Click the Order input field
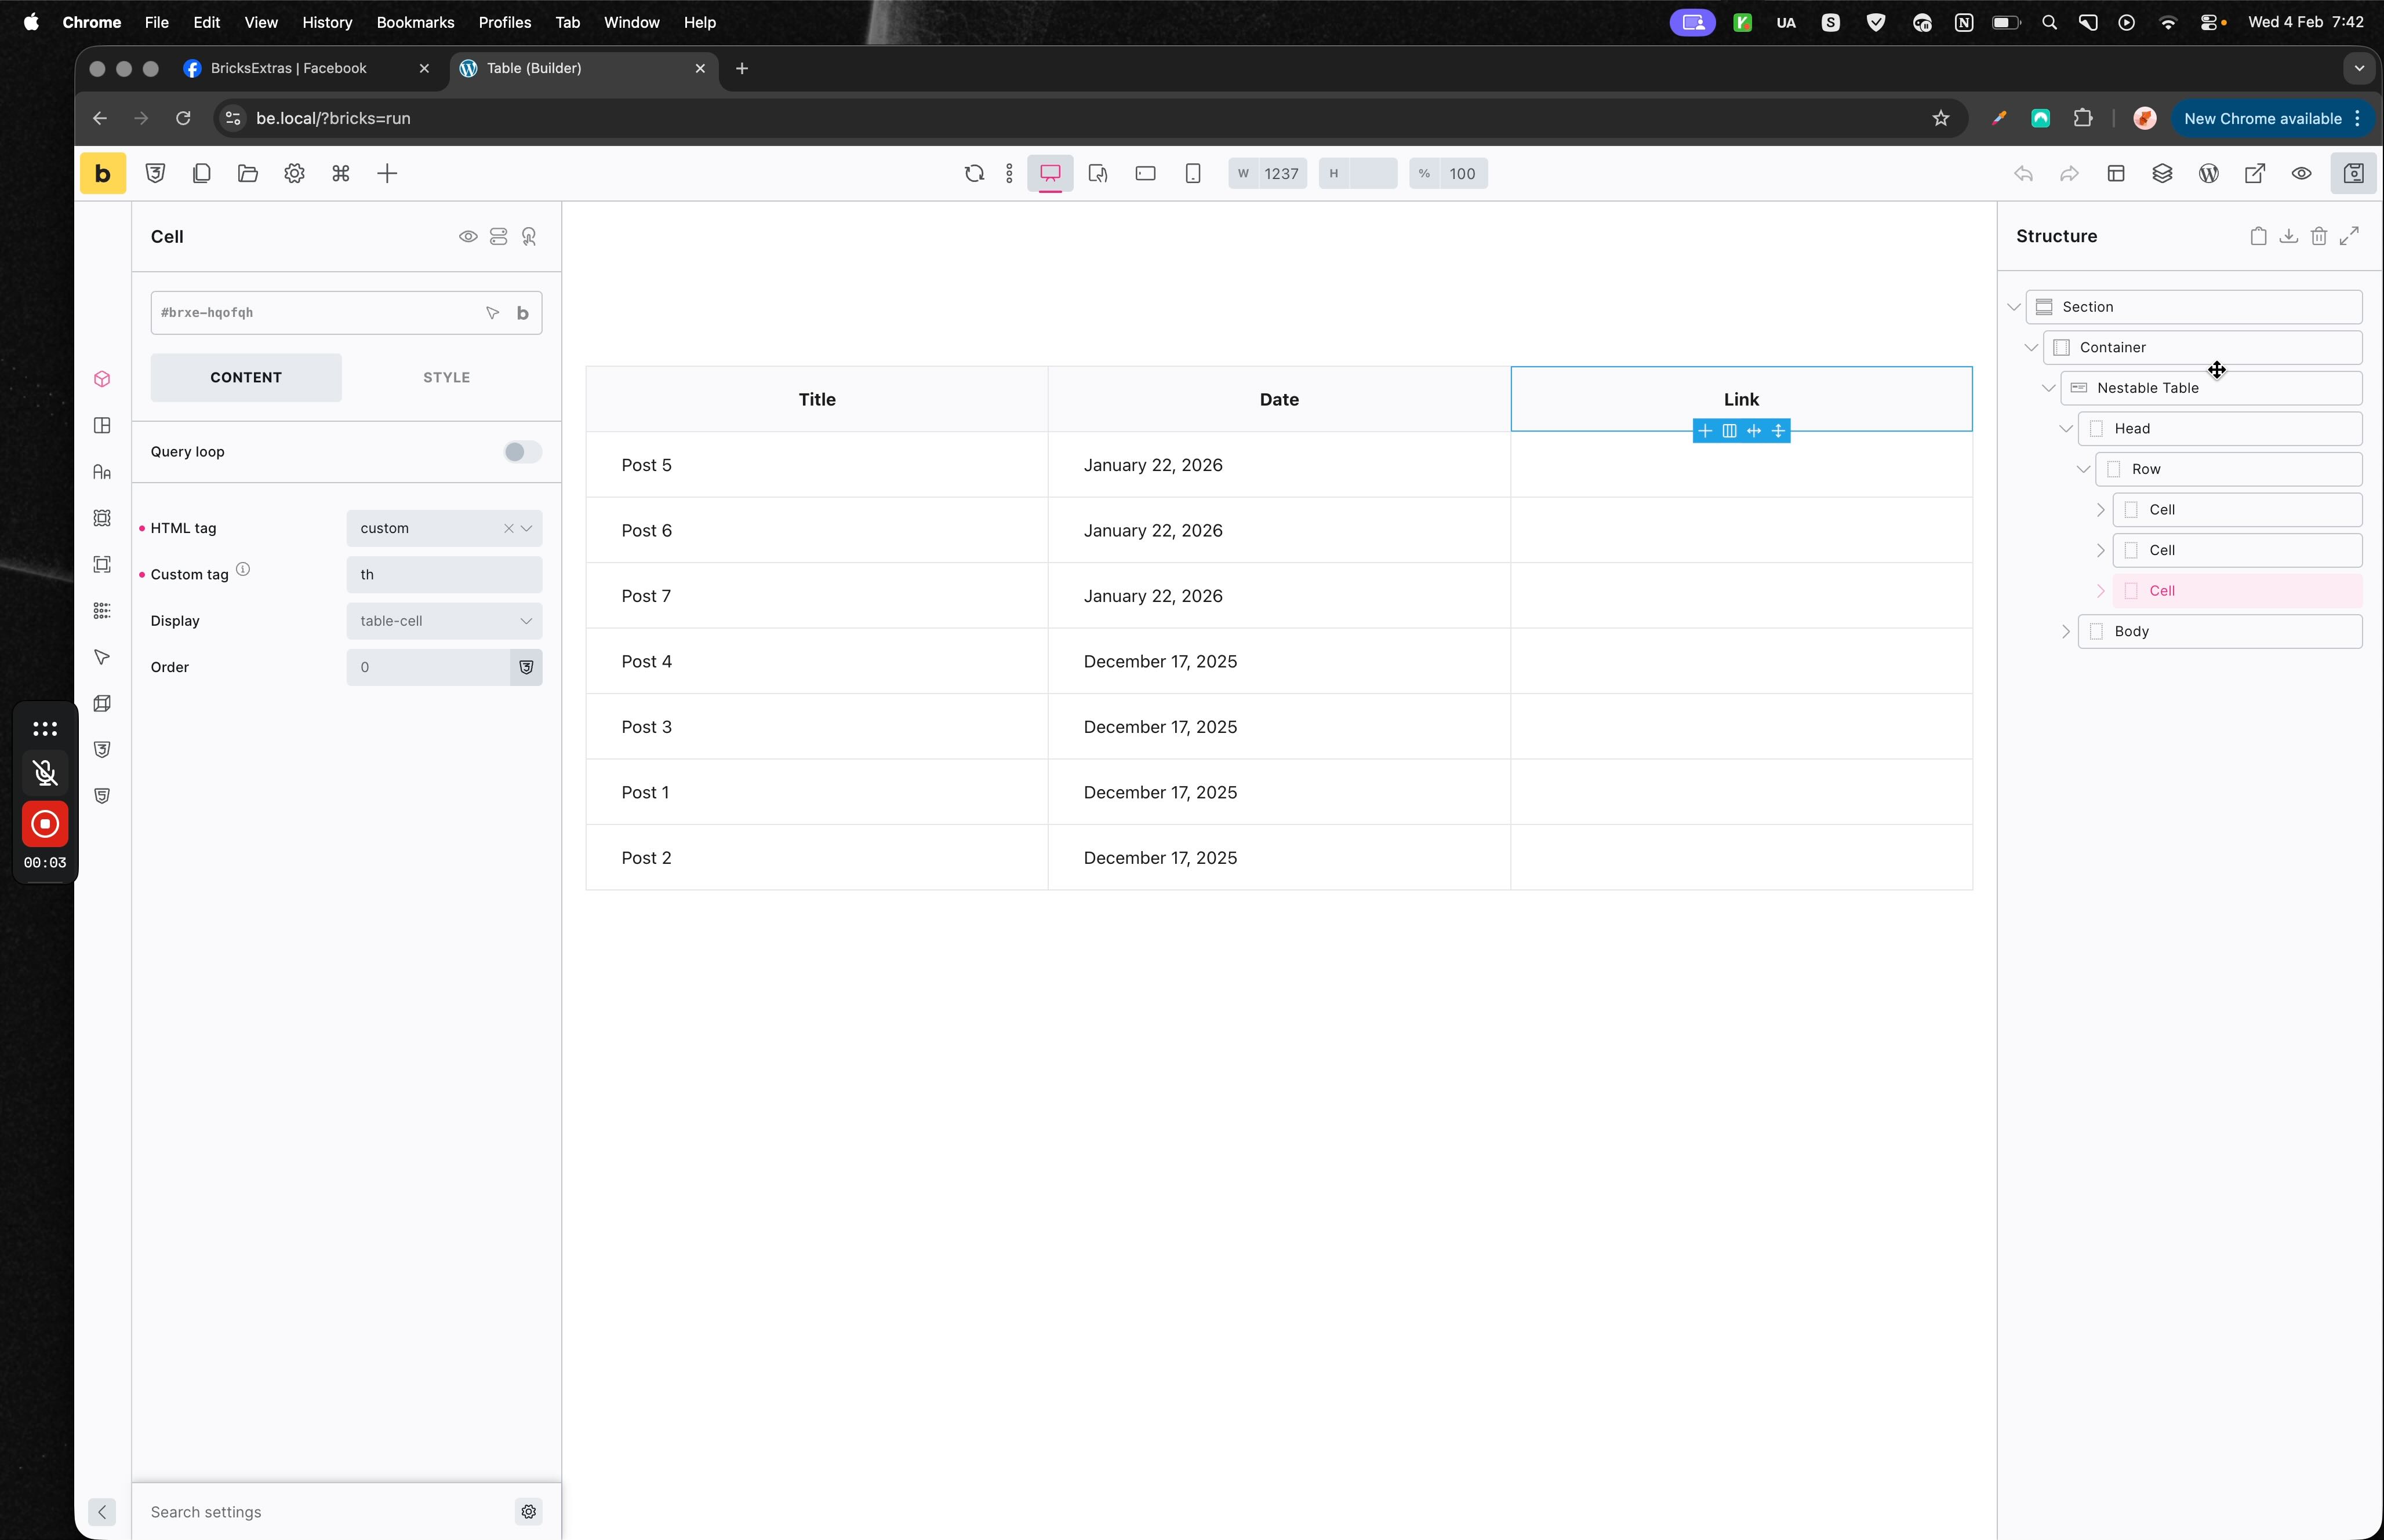The image size is (2384, 1540). pyautogui.click(x=428, y=667)
